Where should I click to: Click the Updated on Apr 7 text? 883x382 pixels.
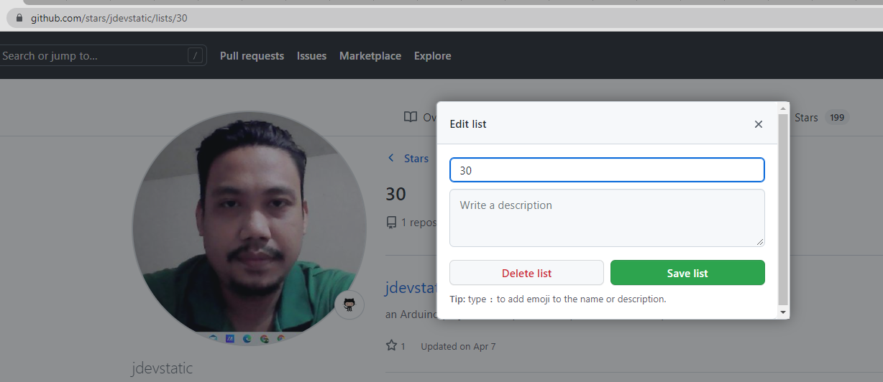coord(458,347)
